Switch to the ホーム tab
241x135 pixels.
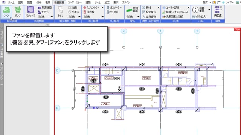pyautogui.click(x=11, y=3)
